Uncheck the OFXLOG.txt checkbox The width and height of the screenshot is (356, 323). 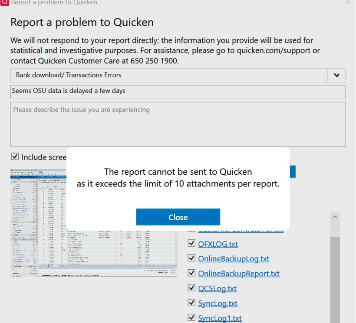tap(191, 243)
